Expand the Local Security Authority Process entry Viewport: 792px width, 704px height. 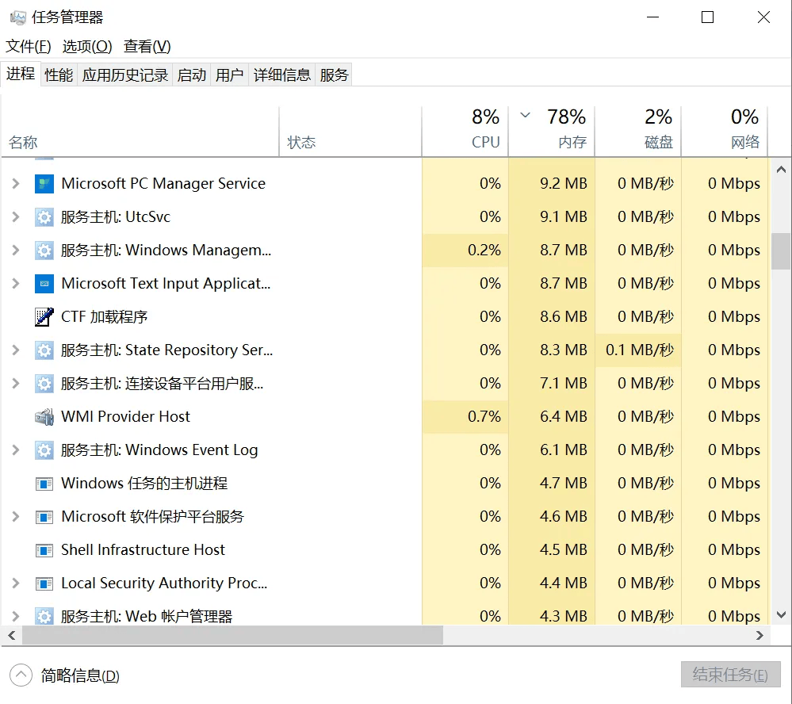(x=17, y=583)
